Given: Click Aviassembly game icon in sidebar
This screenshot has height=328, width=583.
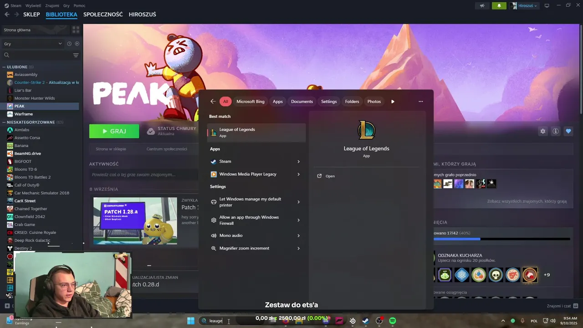Looking at the screenshot, I should pyautogui.click(x=10, y=74).
